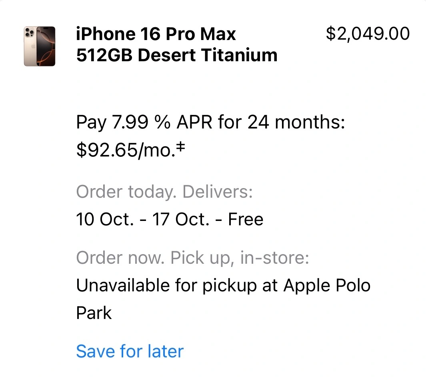Click the iPhone 16 Pro Max product thumbnail
This screenshot has height=377, width=426.
point(39,46)
